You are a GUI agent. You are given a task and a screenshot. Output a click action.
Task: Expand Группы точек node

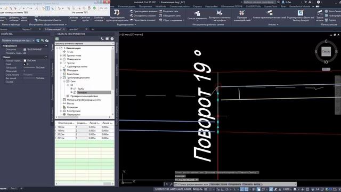[x=61, y=55]
